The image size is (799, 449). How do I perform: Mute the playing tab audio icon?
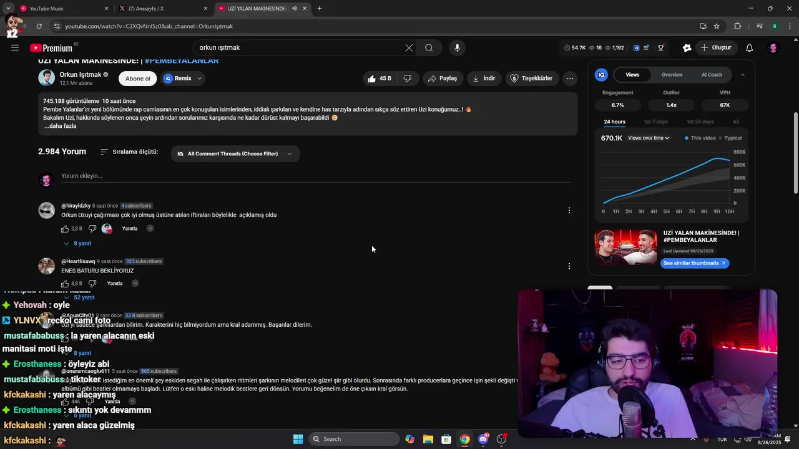pos(294,9)
